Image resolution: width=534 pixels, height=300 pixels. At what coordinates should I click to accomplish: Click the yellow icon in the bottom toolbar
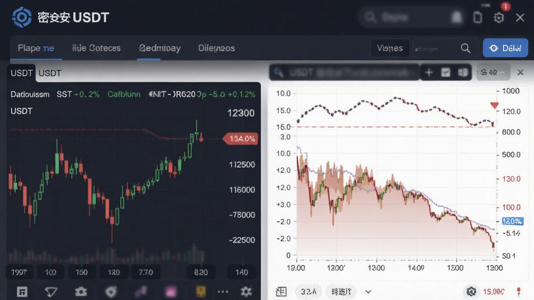click(x=201, y=292)
